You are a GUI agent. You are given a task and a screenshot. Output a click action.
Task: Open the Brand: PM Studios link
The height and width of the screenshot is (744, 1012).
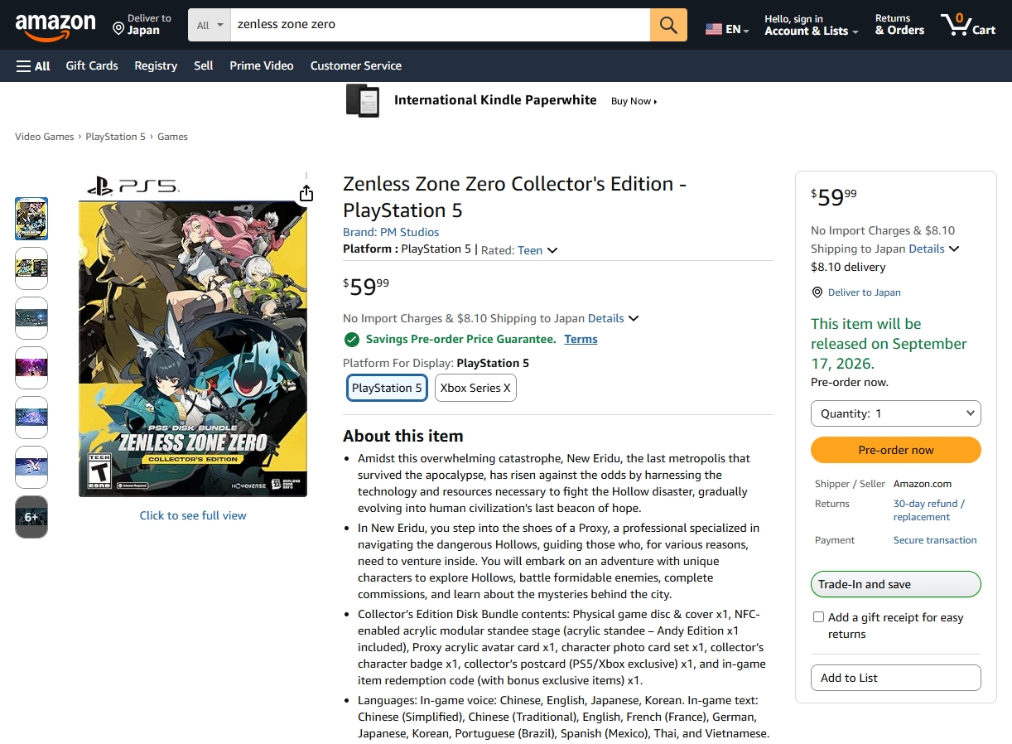[x=391, y=232]
